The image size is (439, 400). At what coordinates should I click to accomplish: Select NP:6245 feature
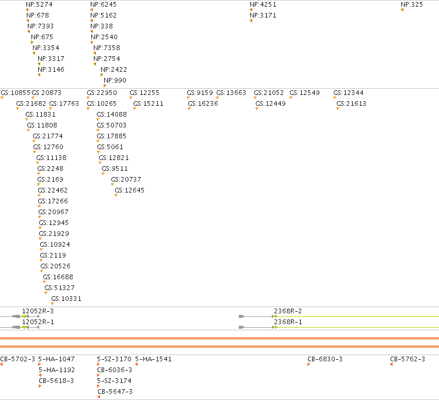(103, 5)
